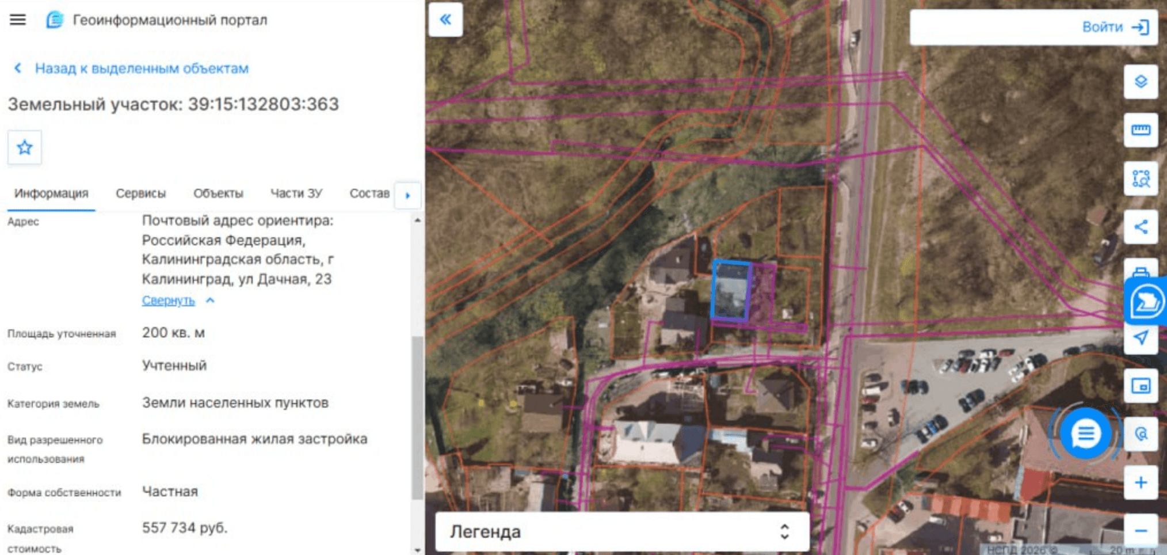This screenshot has width=1167, height=555.
Task: Open the map layers tool
Action: pyautogui.click(x=1141, y=82)
